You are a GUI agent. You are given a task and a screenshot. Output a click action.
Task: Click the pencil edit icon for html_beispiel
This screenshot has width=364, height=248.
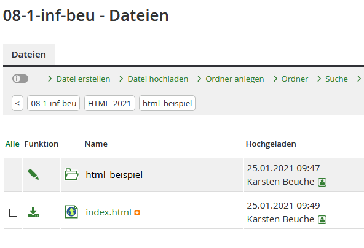click(33, 174)
